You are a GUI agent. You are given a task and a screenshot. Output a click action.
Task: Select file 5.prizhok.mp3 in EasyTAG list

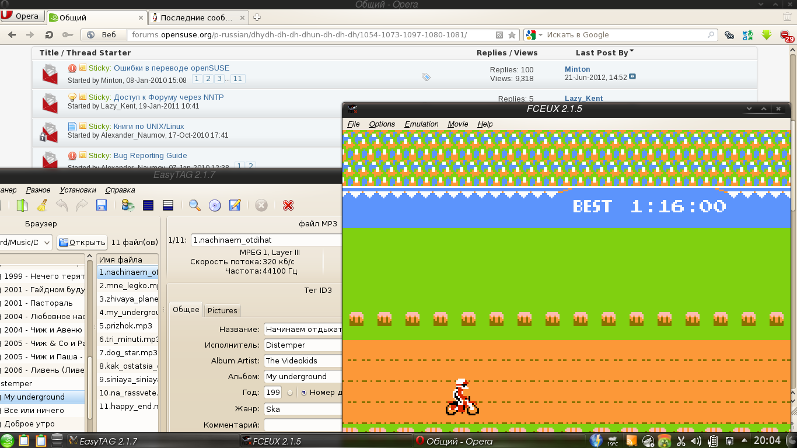pyautogui.click(x=128, y=325)
